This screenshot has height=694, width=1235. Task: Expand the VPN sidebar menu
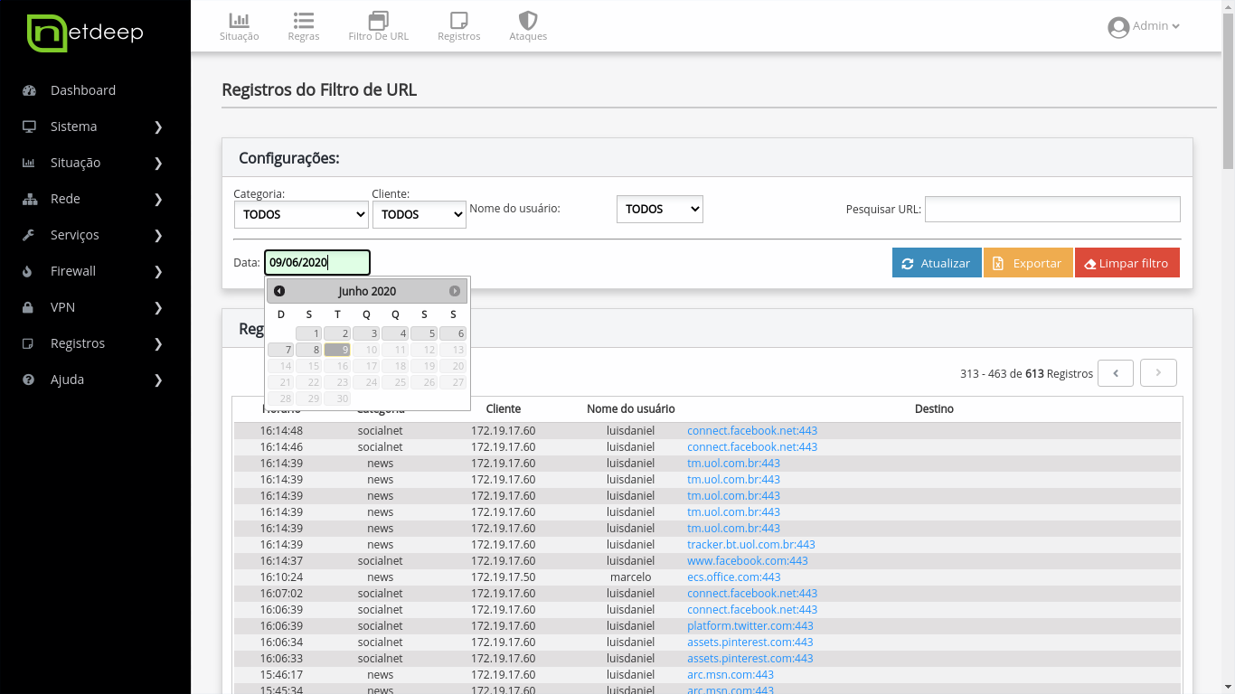(x=95, y=307)
